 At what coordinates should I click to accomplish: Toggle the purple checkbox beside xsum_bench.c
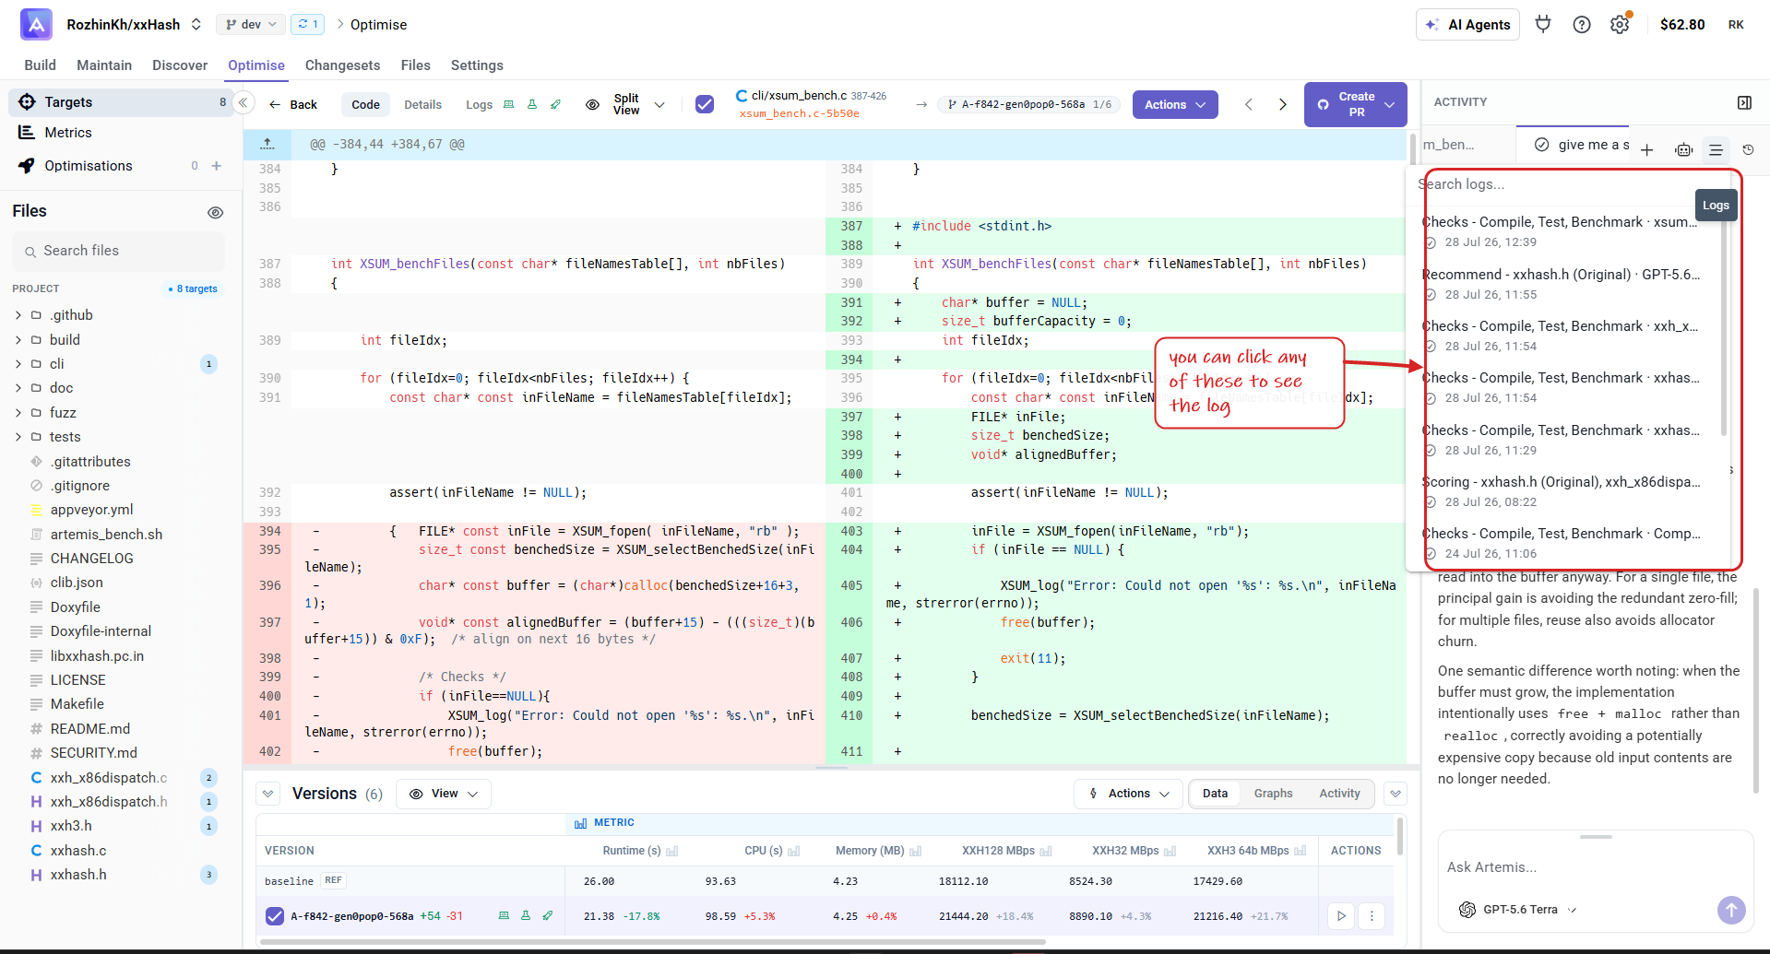705,104
